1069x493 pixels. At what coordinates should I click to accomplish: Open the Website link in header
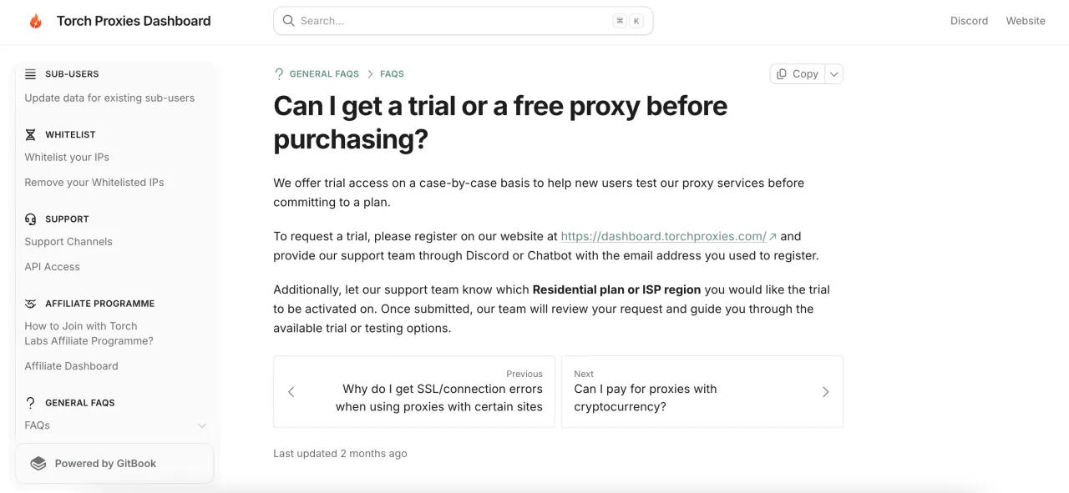point(1026,21)
